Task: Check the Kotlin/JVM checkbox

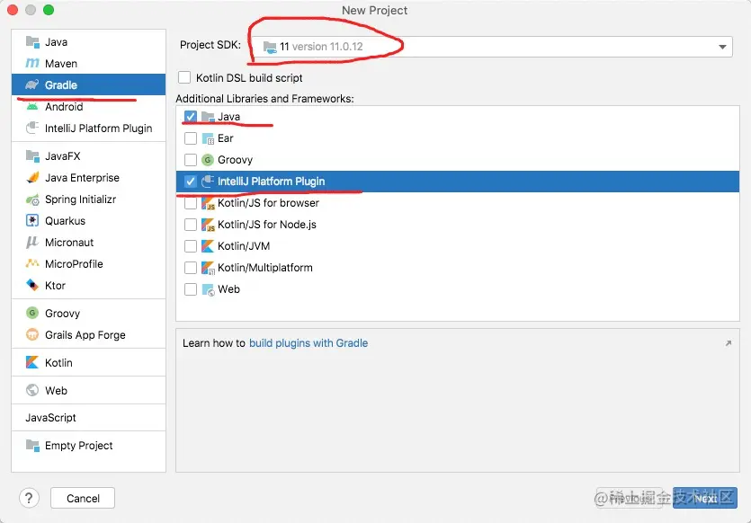Action: [x=191, y=246]
